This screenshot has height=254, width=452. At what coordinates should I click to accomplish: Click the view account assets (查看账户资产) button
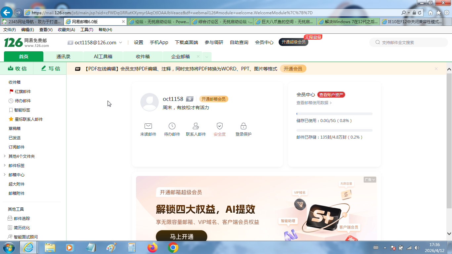point(331,95)
